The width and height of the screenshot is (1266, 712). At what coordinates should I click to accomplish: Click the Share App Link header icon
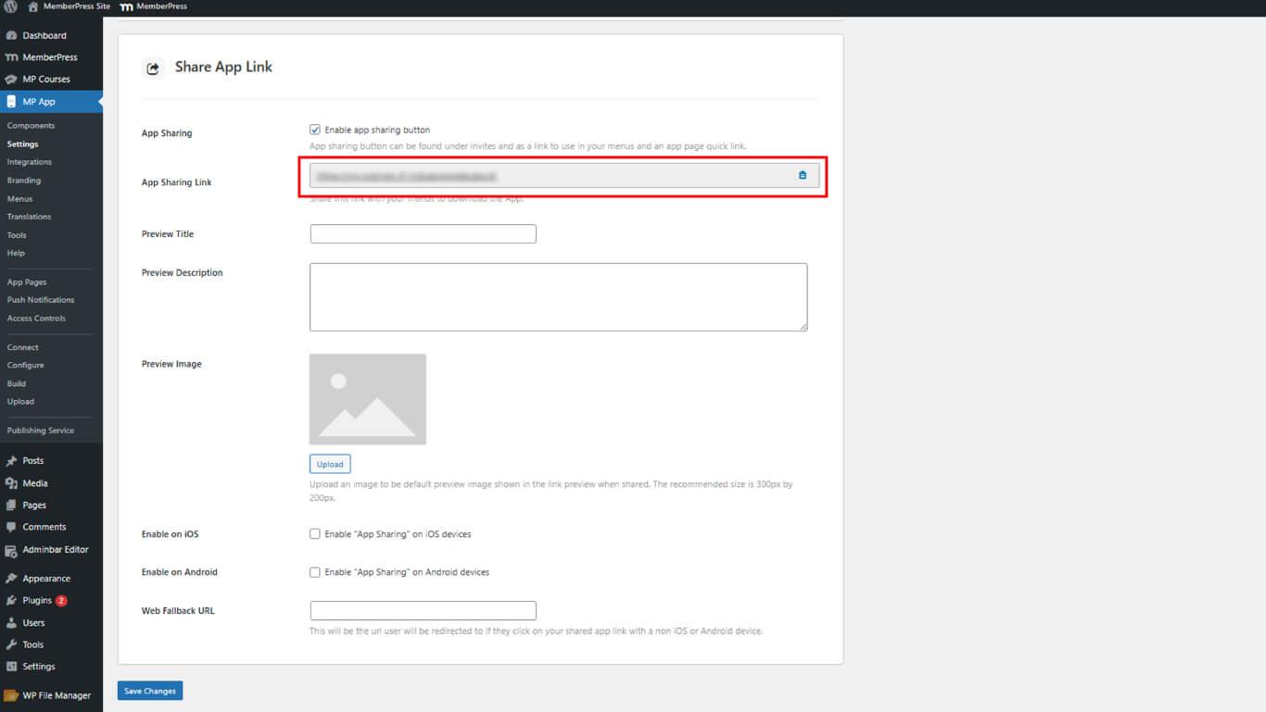pyautogui.click(x=153, y=68)
